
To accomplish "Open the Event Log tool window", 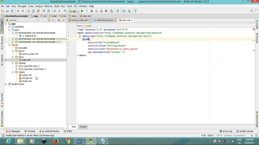I will (226, 131).
